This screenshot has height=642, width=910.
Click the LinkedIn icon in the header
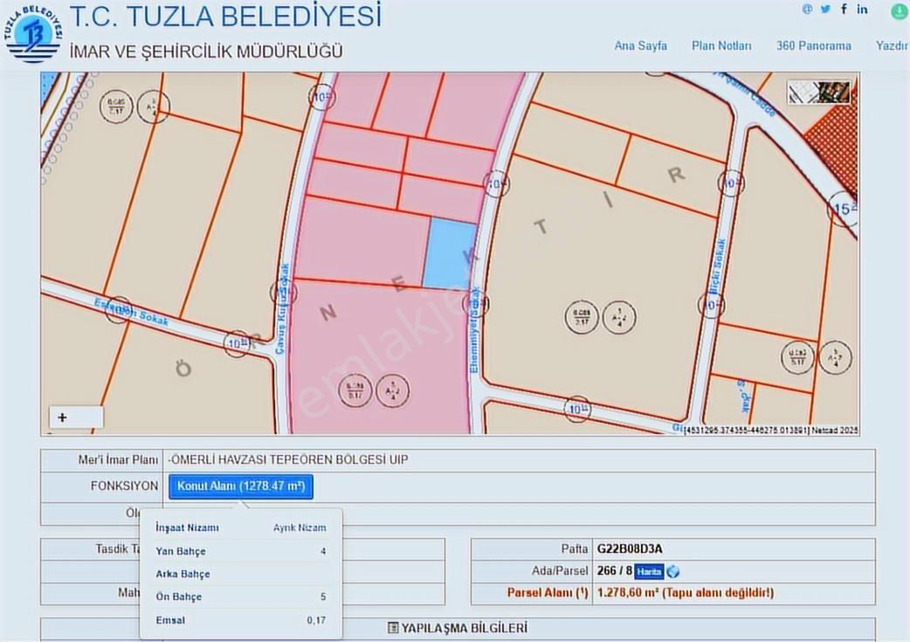862,9
